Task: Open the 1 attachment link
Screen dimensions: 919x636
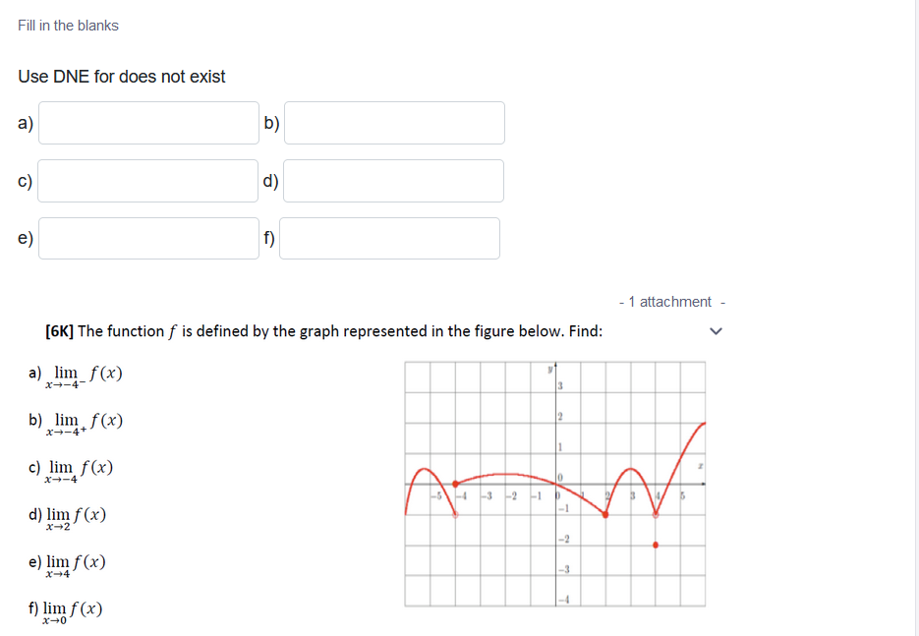Action: coord(671,302)
